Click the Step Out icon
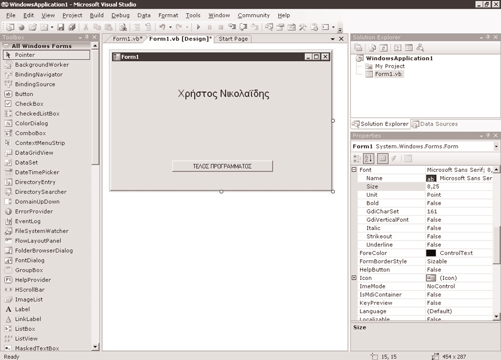Viewport: 501px width, 360px height. 255,27
